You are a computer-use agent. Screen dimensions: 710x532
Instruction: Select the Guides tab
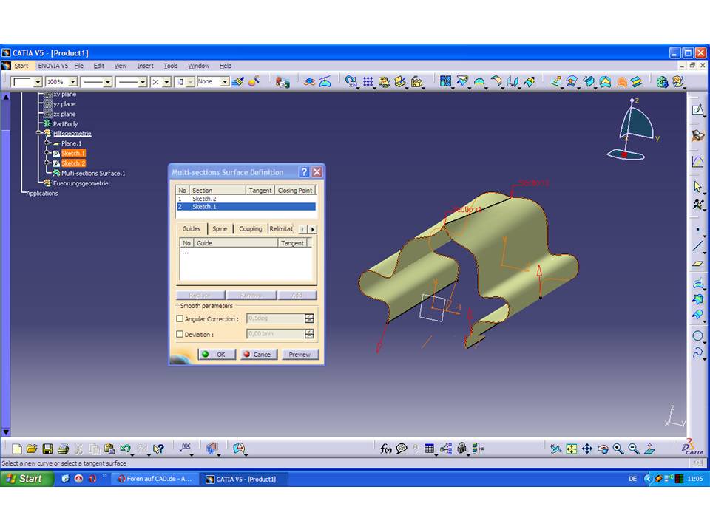[x=192, y=229]
